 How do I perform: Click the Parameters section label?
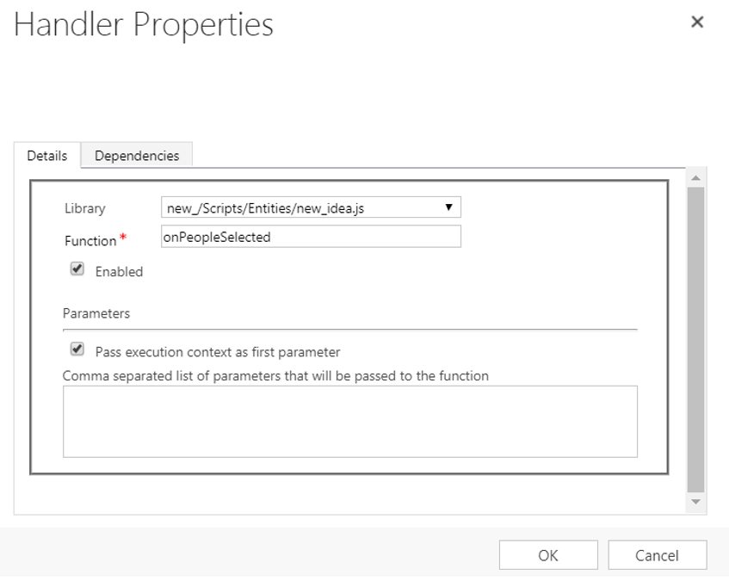[x=86, y=313]
